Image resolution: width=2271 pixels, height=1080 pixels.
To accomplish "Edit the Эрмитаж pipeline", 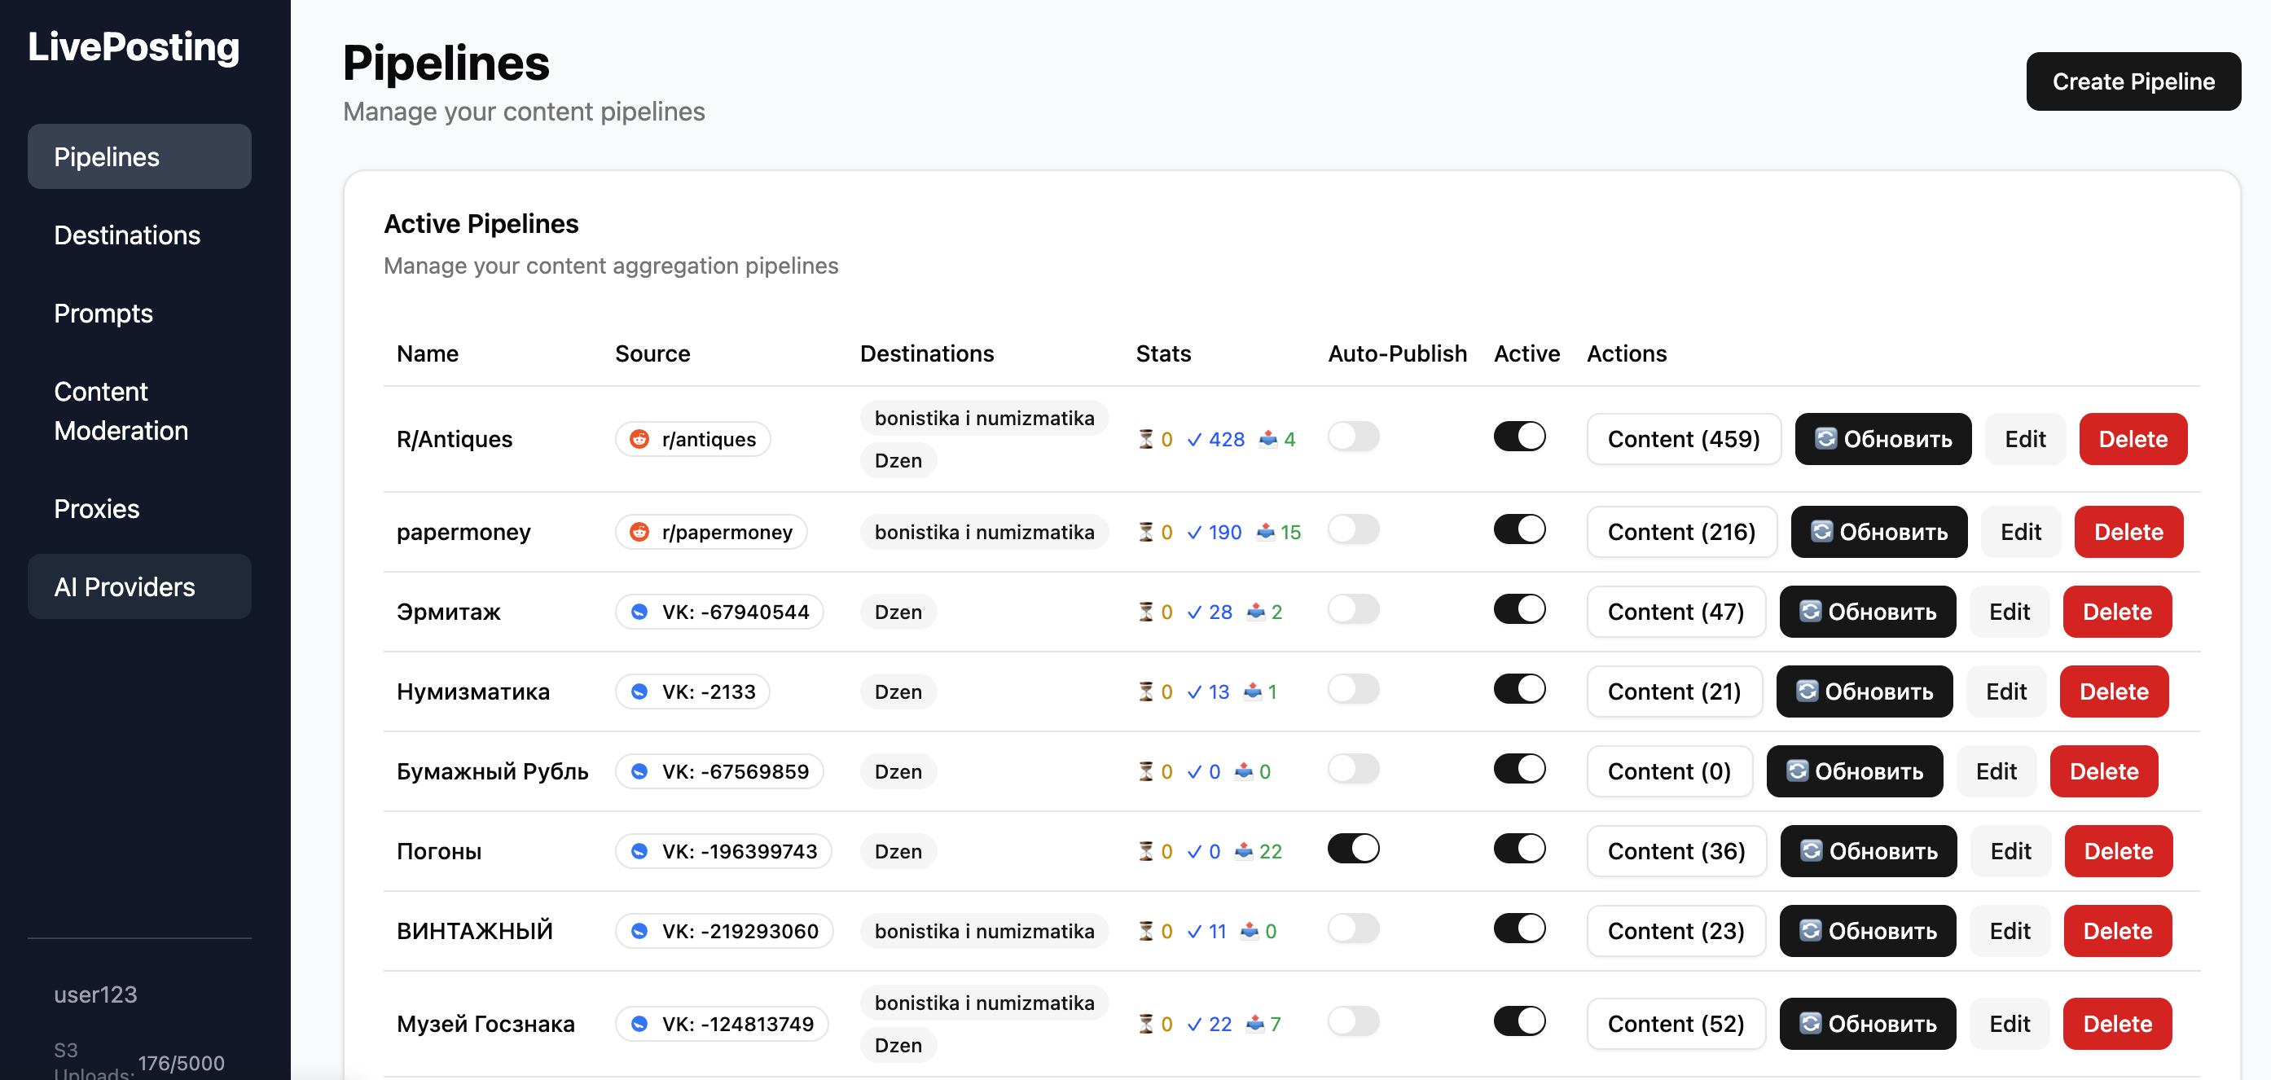I will 2008,612.
